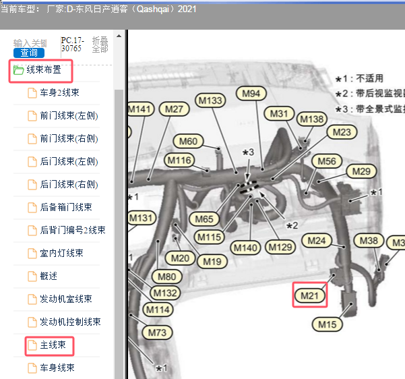Open 前门线束(左侧) entry

69,115
